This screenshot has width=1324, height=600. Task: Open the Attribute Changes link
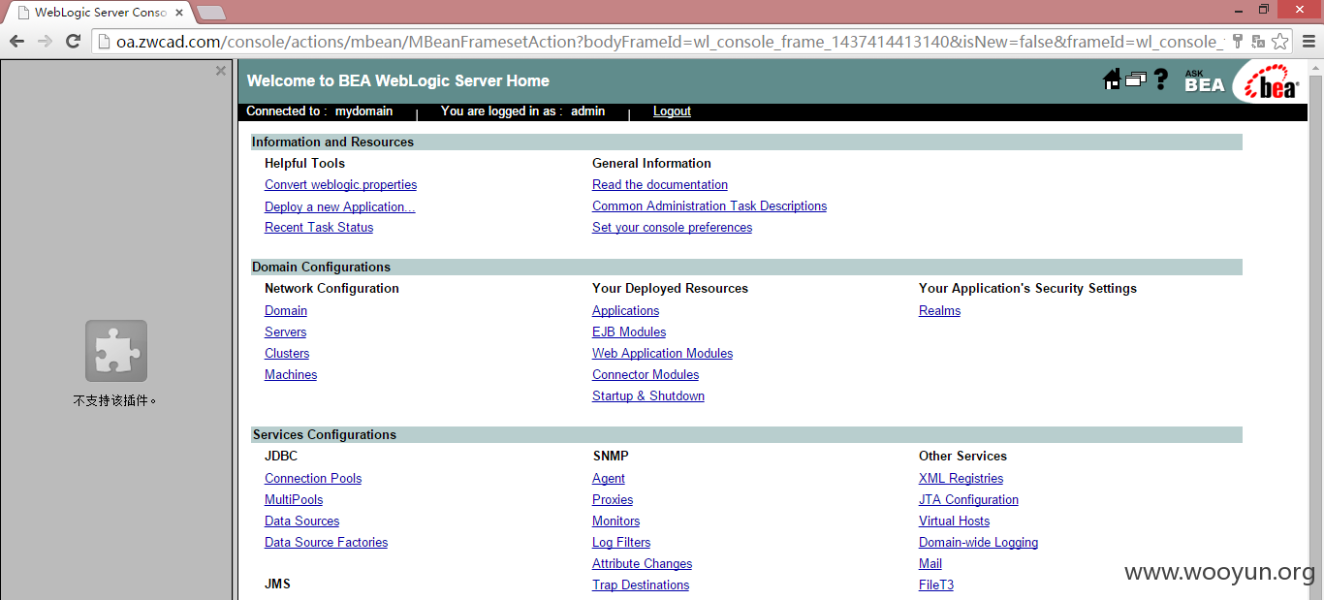(642, 563)
